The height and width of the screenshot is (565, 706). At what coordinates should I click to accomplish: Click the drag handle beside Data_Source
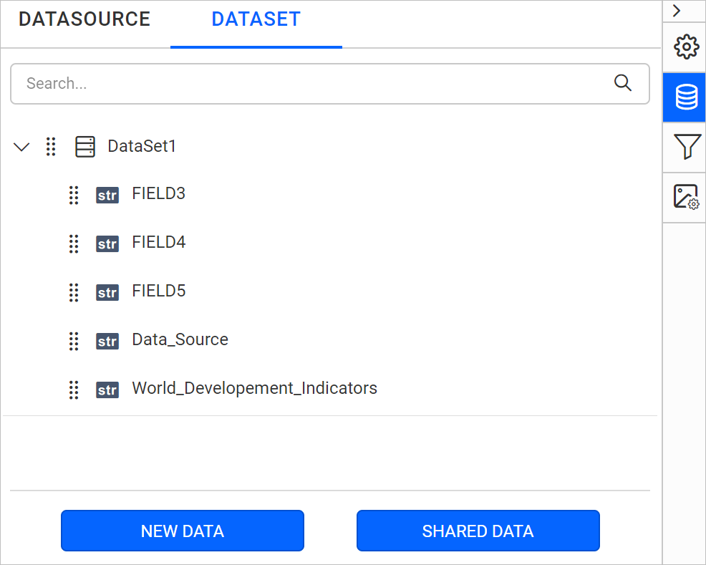pyautogui.click(x=74, y=342)
